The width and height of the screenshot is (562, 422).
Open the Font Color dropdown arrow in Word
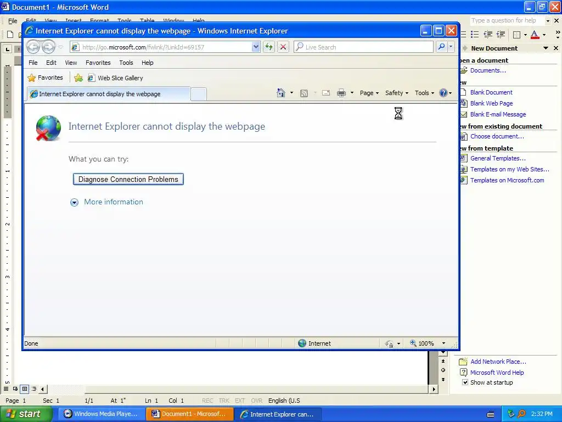click(544, 35)
